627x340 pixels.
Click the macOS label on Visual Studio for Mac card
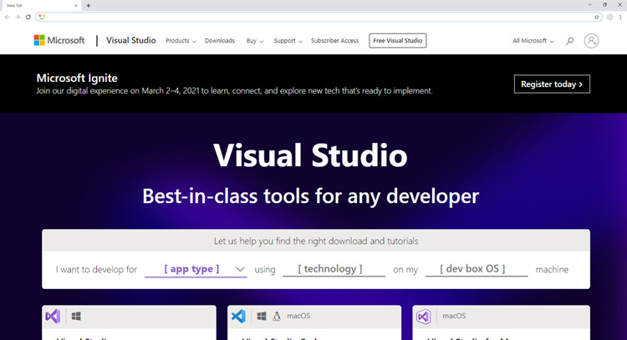[x=454, y=316]
